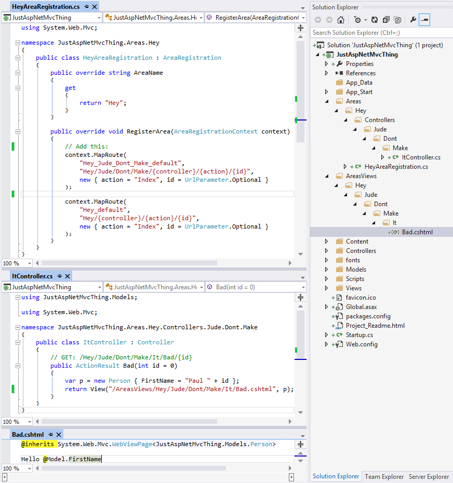Refresh Solution Explorer with the sync arrows icon
Screen dimensions: 453x483
375,20
